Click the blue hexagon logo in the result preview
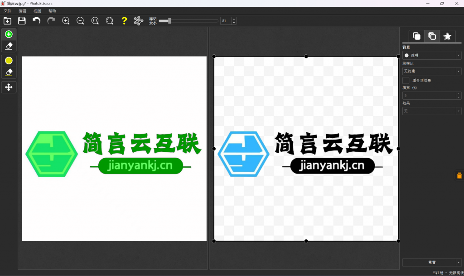The height and width of the screenshot is (276, 464). [x=243, y=154]
